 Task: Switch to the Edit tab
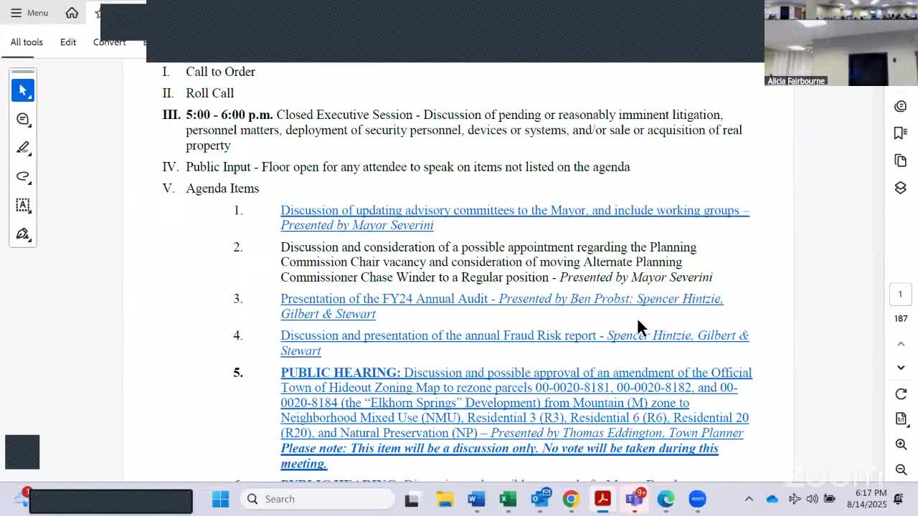(68, 42)
